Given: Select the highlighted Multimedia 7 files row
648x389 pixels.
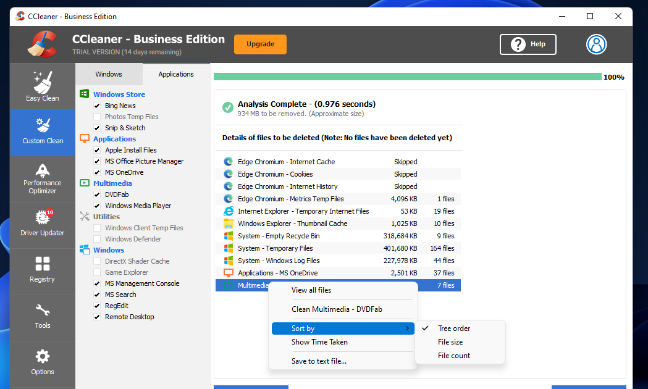Looking at the screenshot, I should click(338, 285).
